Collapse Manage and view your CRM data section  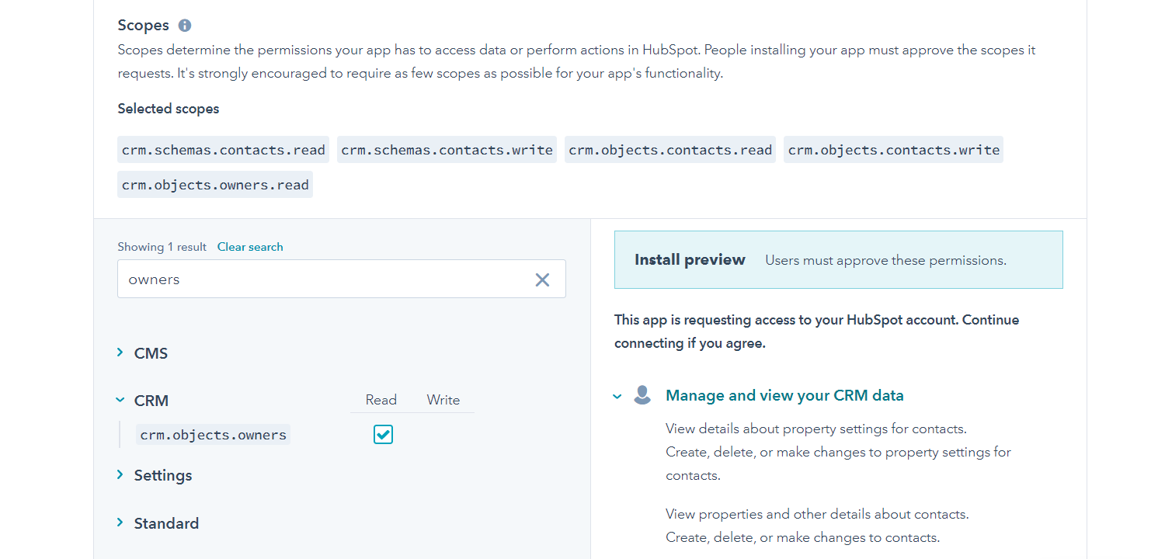(x=617, y=396)
